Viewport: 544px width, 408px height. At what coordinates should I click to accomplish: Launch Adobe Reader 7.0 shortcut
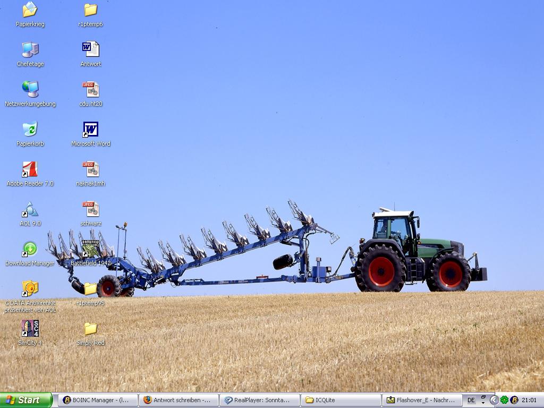pyautogui.click(x=30, y=169)
